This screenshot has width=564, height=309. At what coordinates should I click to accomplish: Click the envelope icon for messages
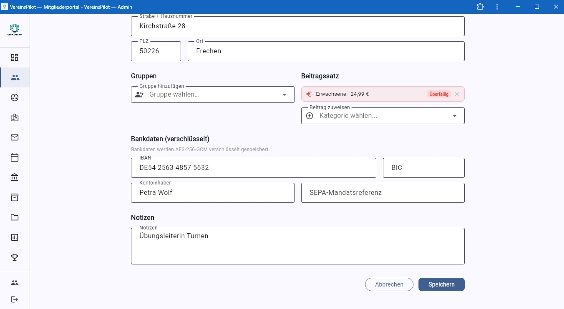(15, 137)
